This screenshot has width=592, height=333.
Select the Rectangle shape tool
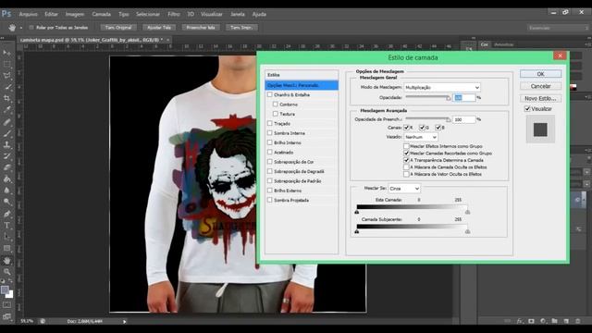[x=6, y=248]
